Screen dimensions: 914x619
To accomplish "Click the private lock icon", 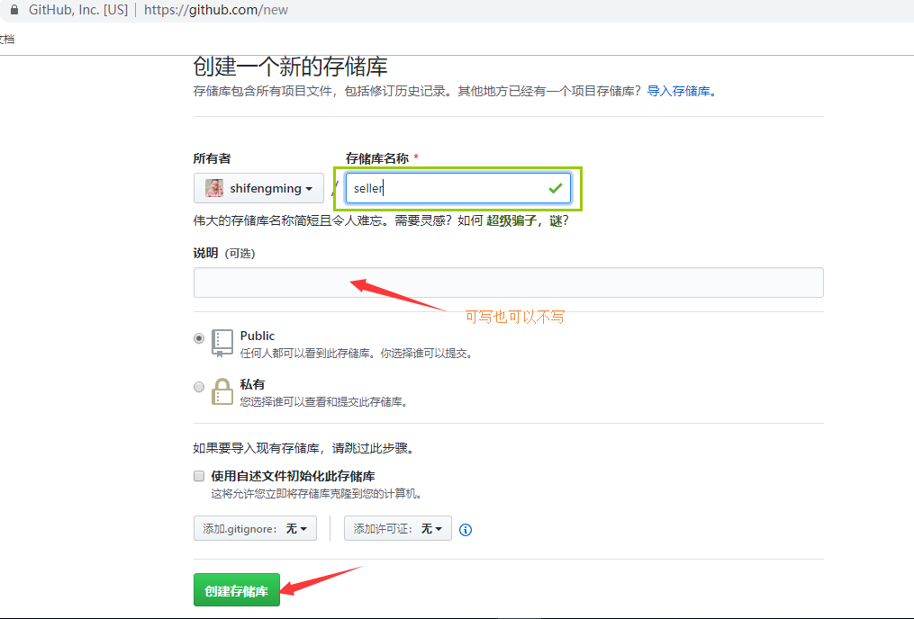I will 222,391.
